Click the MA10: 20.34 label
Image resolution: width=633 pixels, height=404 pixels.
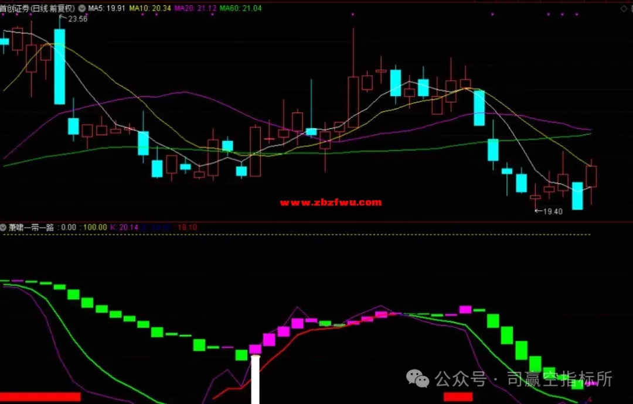[150, 8]
